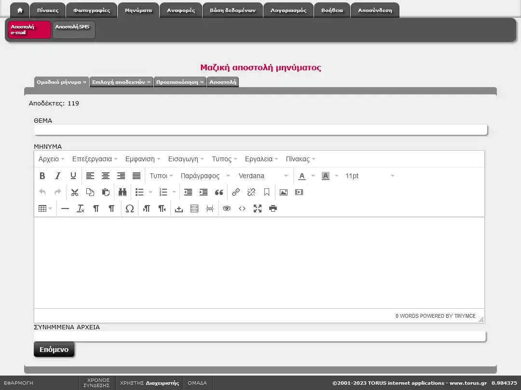Open the Παράγραφος block format dropdown
521x390 pixels.
tap(206, 176)
